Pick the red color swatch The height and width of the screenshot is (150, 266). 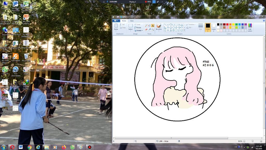point(227,24)
